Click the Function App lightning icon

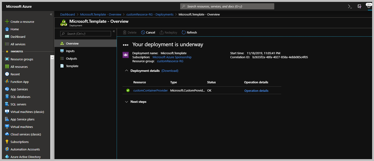[x=7, y=82]
